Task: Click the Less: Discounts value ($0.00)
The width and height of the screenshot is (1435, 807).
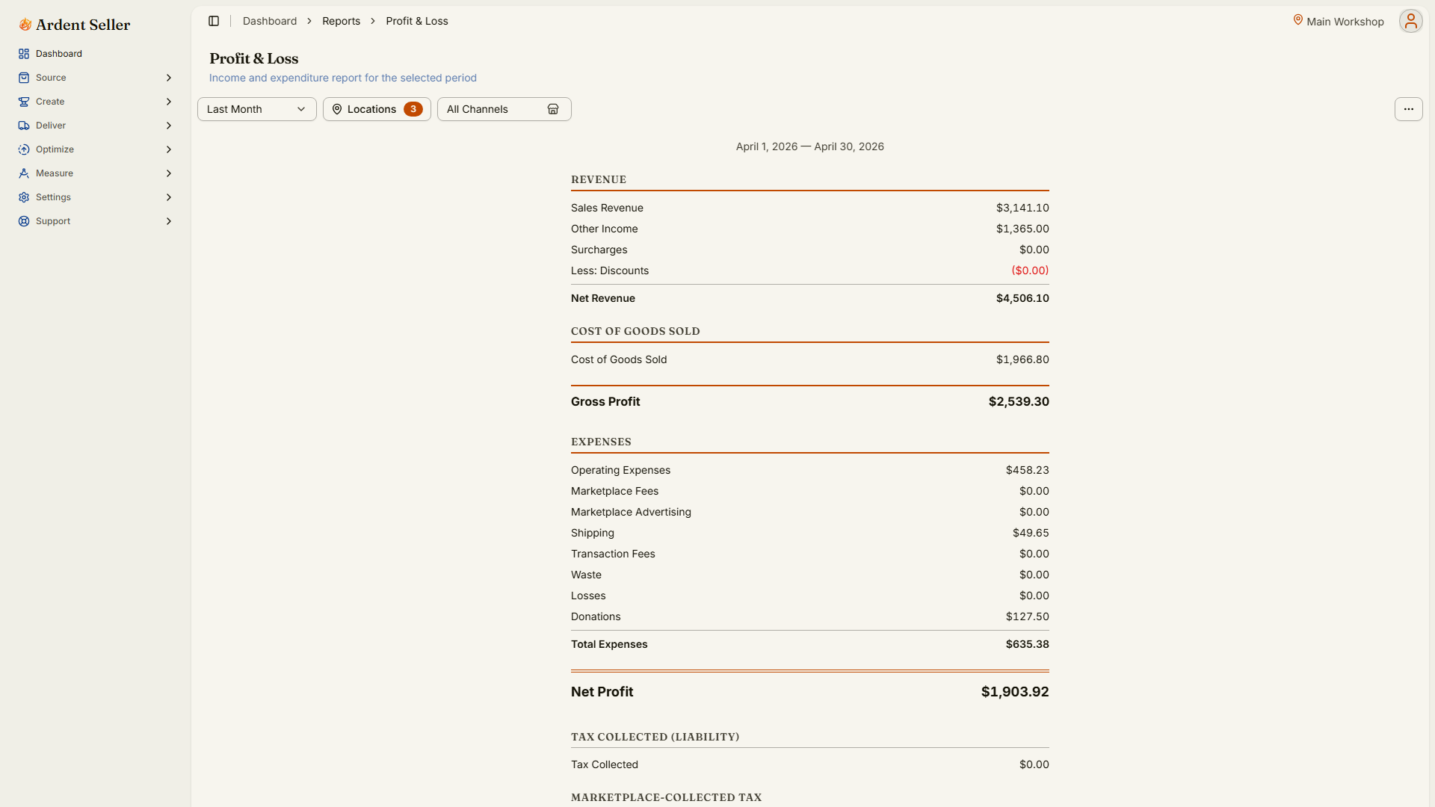Action: [x=1030, y=270]
